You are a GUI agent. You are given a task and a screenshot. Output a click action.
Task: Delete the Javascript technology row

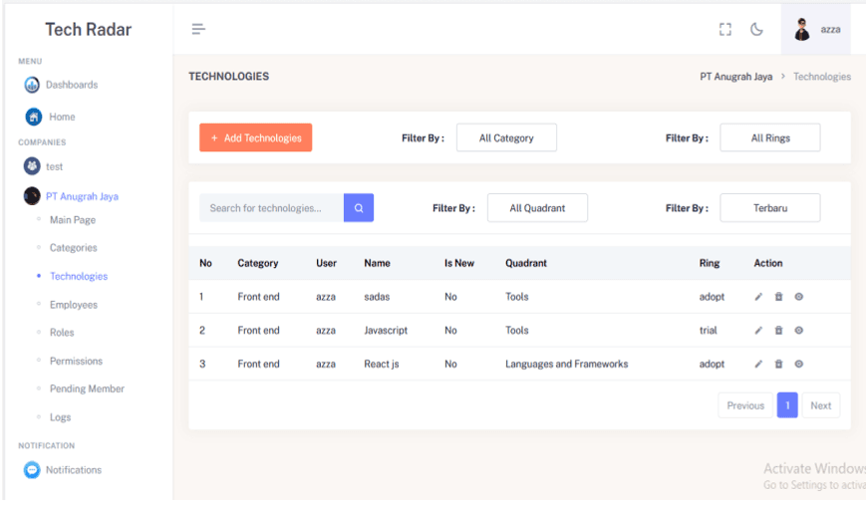[778, 330]
